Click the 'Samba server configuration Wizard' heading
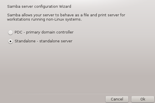This screenshot has height=103, width=155. 39,7
